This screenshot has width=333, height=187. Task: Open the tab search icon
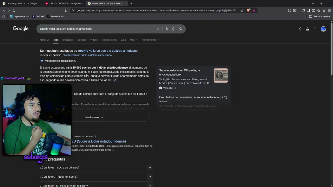(295, 10)
